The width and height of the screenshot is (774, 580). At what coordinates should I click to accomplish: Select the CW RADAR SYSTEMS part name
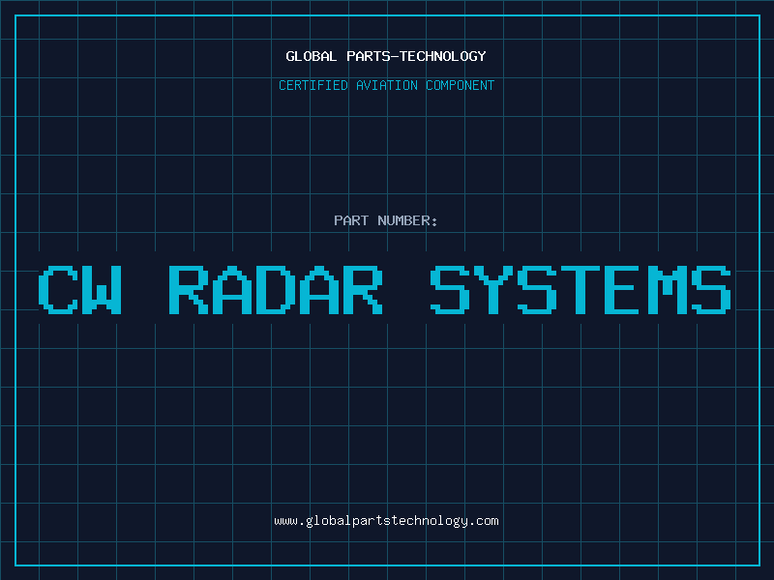tap(384, 290)
